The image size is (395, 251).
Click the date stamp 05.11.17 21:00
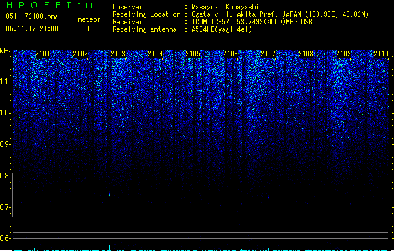click(x=32, y=29)
